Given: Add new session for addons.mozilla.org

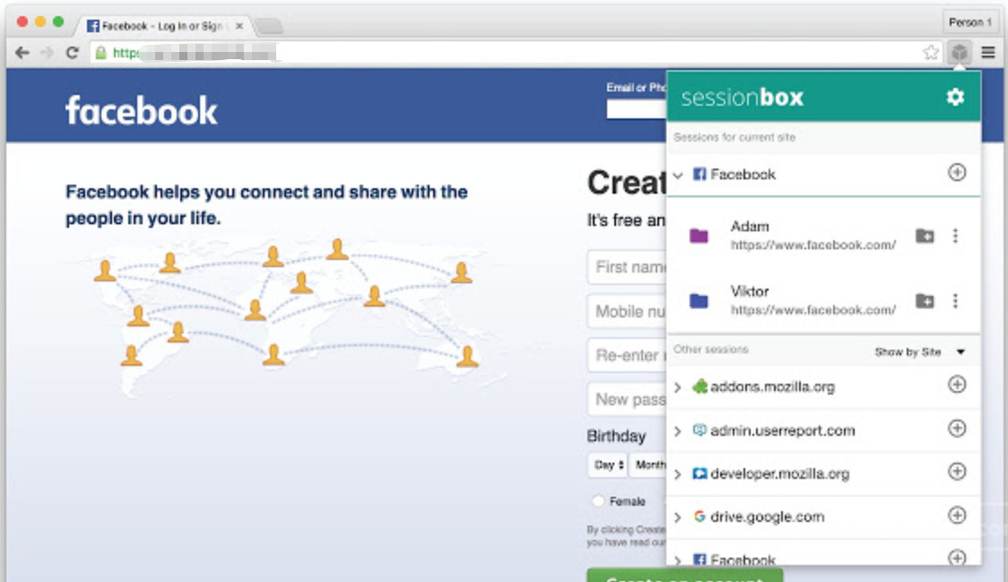Looking at the screenshot, I should click(957, 385).
